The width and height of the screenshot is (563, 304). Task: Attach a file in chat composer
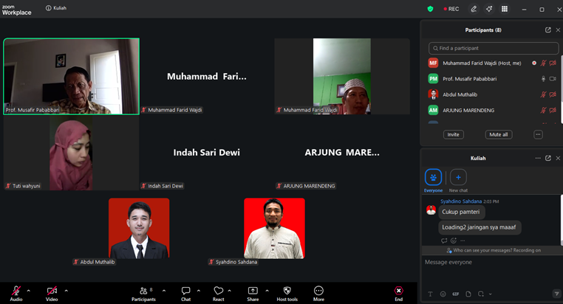pos(468,294)
